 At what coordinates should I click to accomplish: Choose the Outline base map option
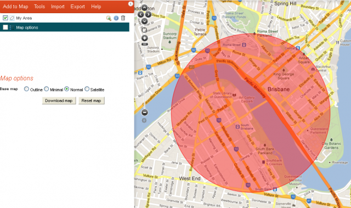pos(26,89)
